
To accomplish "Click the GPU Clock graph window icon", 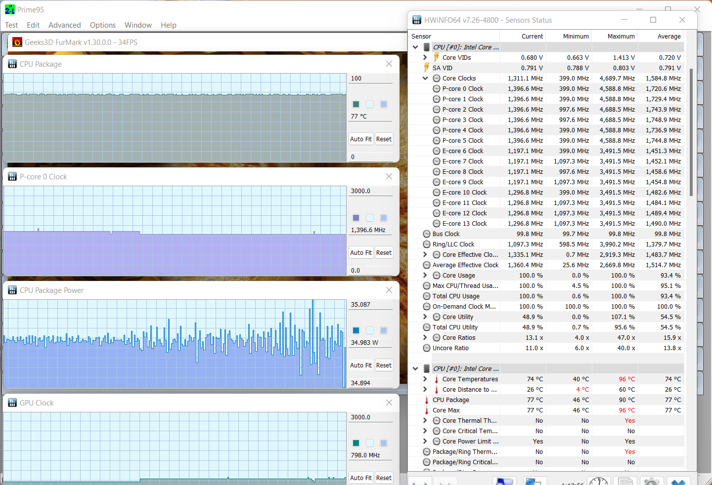I will point(12,403).
